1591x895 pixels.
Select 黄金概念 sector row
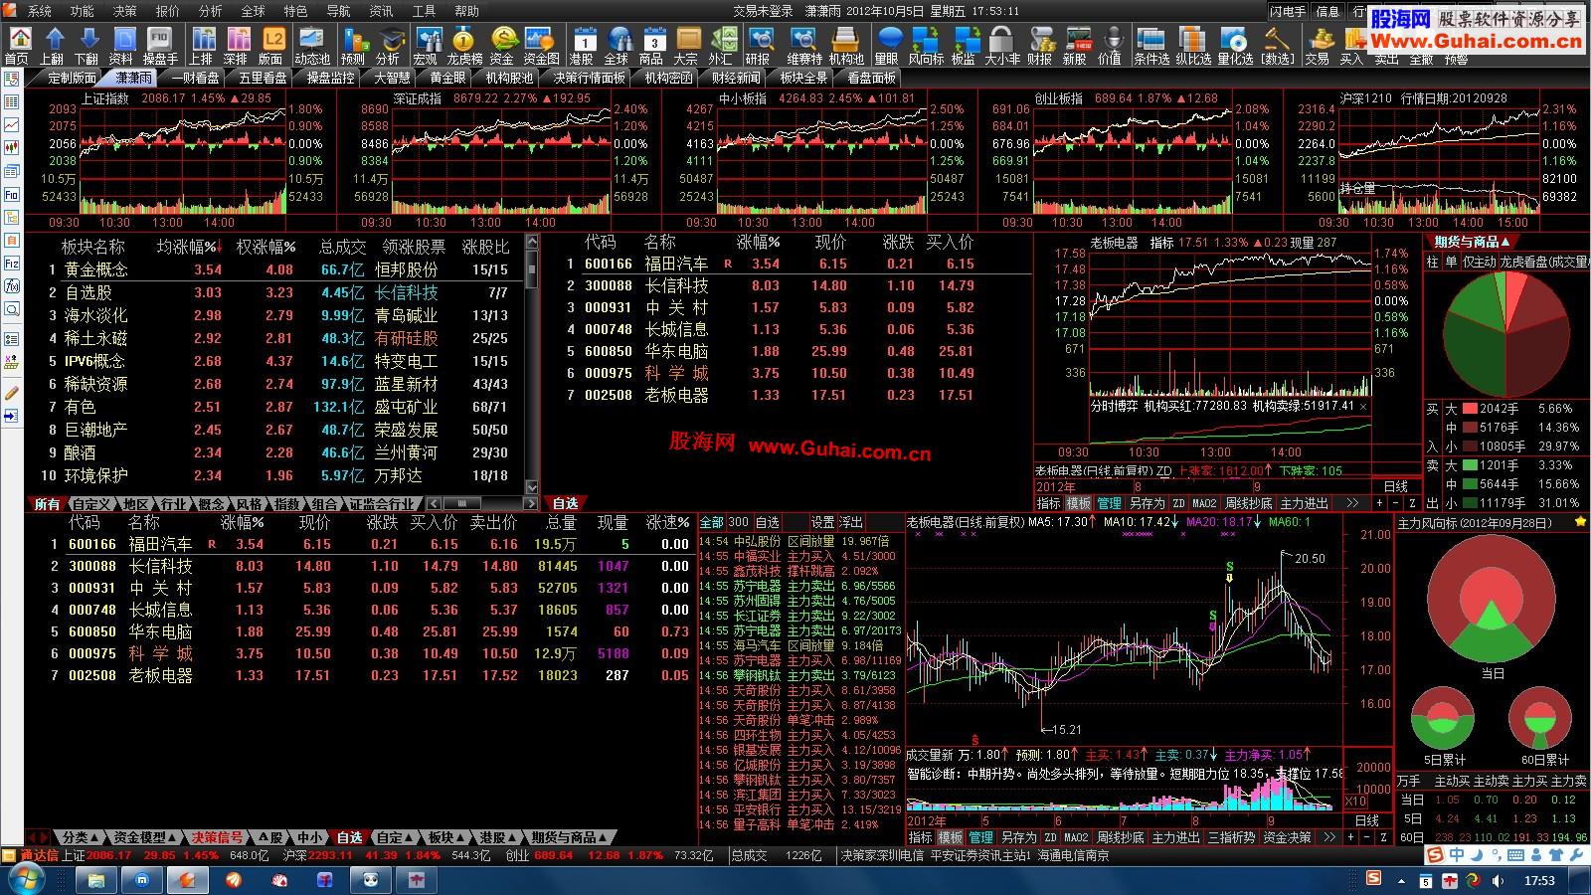(x=281, y=269)
